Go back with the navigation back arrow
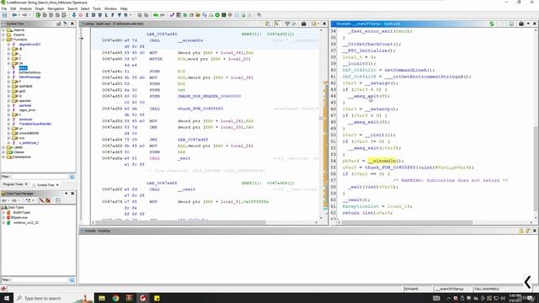This screenshot has width=539, height=303. click(13, 15)
